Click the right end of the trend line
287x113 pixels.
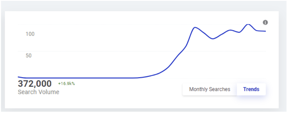[x=265, y=31]
